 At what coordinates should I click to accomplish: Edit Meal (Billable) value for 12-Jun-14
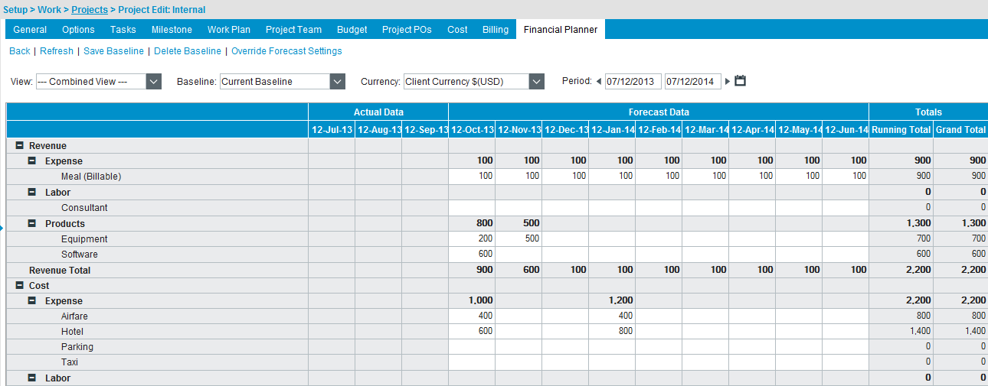tap(846, 177)
